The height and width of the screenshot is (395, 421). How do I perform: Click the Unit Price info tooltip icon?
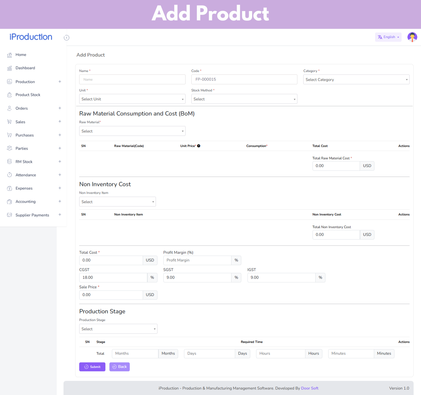pyautogui.click(x=199, y=146)
